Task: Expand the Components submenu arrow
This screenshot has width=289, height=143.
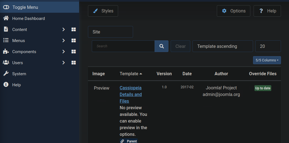Action: [x=63, y=52]
